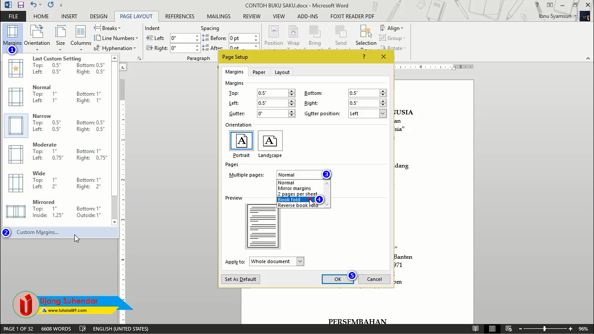594x334 pixels.
Task: Click the Indent Left input field in ribbon
Action: pyautogui.click(x=182, y=38)
